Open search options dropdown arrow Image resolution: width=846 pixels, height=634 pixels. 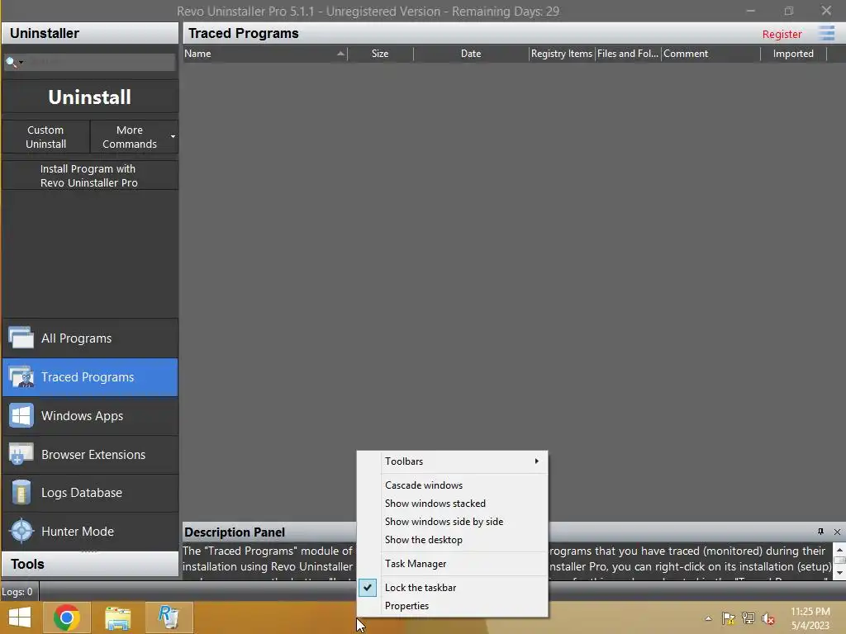tap(21, 63)
